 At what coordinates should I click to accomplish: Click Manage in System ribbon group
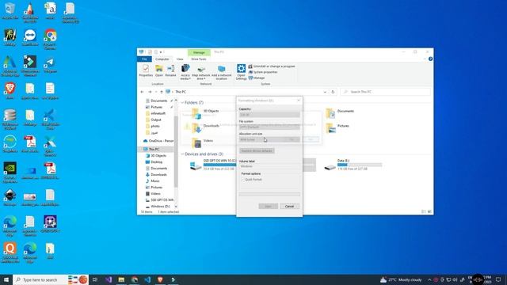tap(257, 78)
